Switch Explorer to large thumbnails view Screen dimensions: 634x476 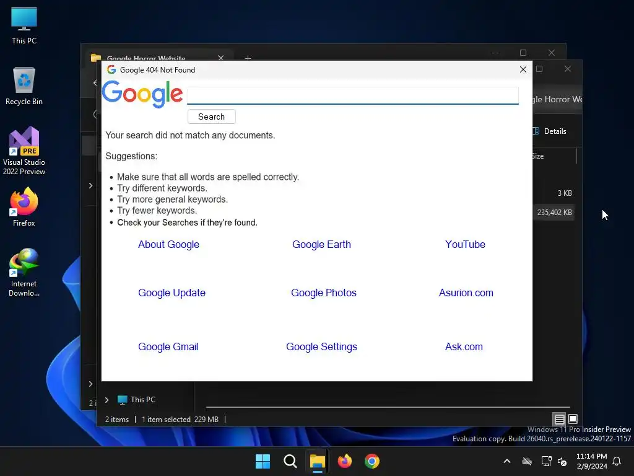point(573,419)
